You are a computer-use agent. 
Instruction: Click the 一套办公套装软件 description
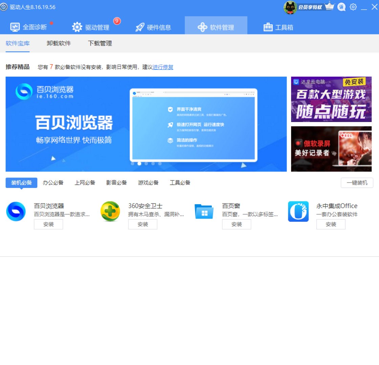(x=337, y=214)
